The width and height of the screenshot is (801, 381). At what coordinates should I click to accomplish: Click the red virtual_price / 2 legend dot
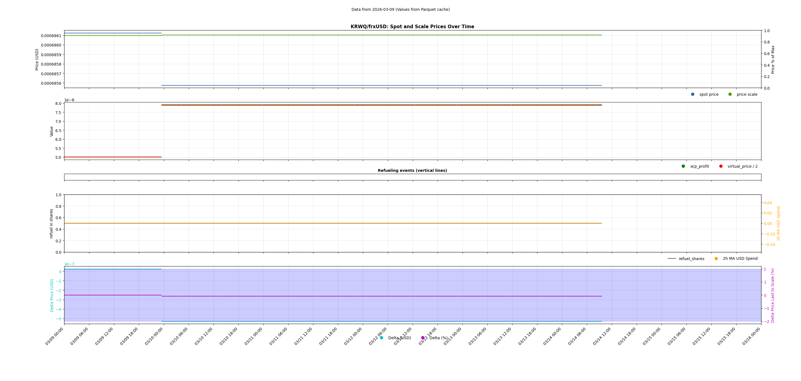point(721,166)
